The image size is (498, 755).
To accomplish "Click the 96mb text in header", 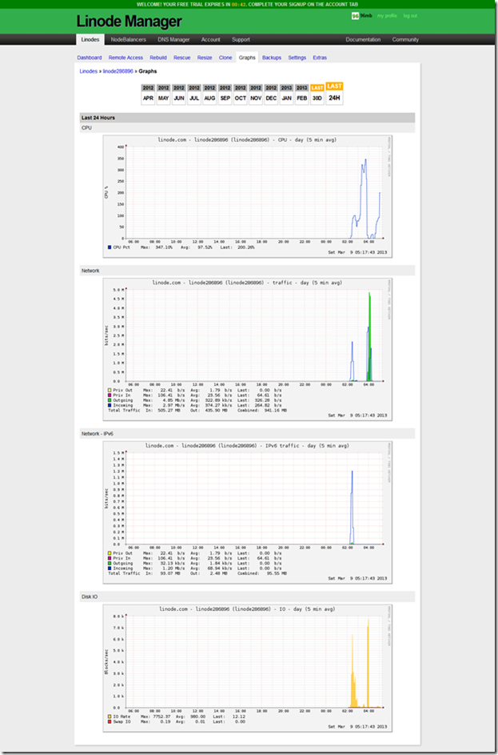I will click(x=366, y=16).
